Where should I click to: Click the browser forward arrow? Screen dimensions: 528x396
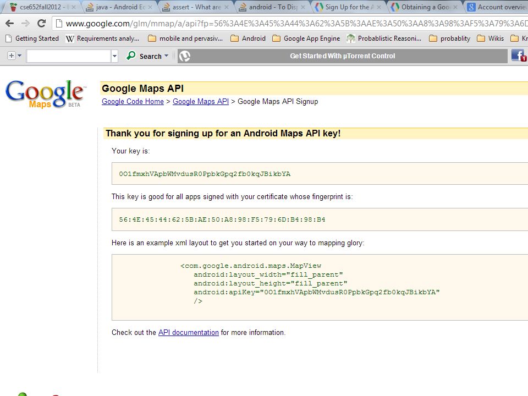[25, 23]
